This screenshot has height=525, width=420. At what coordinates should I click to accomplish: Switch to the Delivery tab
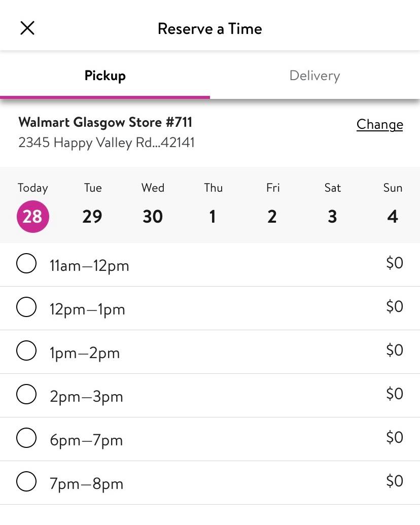coord(314,76)
